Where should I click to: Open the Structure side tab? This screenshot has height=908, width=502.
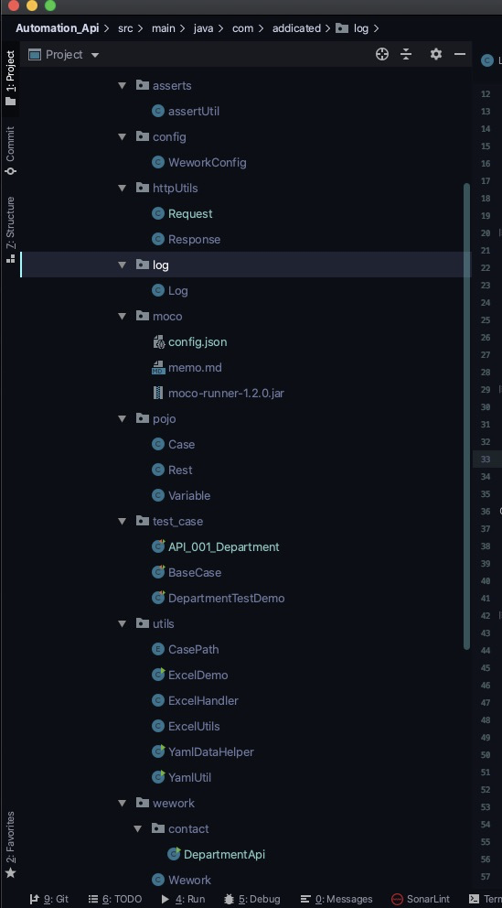coord(10,230)
